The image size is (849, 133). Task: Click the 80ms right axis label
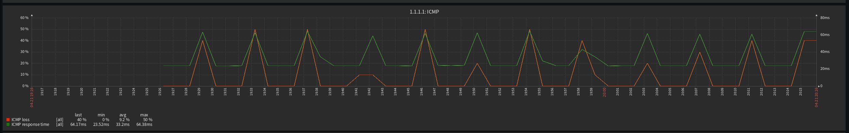(x=825, y=18)
